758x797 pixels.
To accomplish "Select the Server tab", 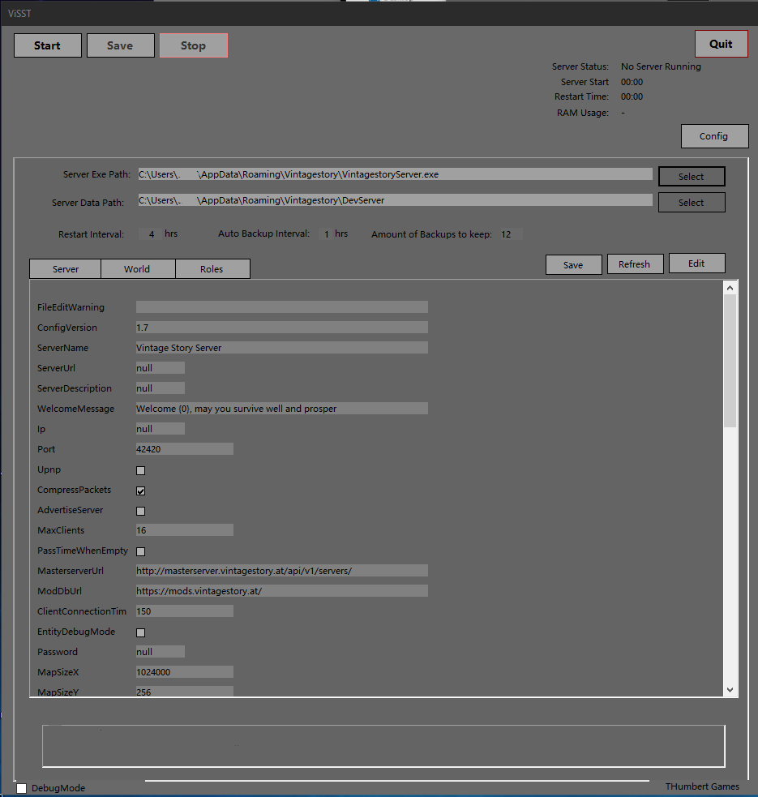I will pos(66,269).
